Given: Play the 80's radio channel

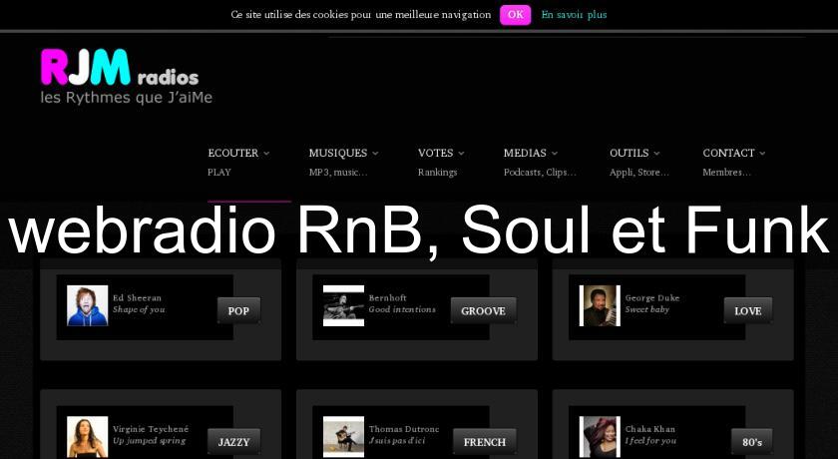Looking at the screenshot, I should 751,441.
